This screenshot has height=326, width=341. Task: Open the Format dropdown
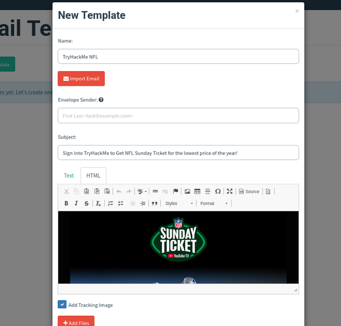pyautogui.click(x=214, y=204)
